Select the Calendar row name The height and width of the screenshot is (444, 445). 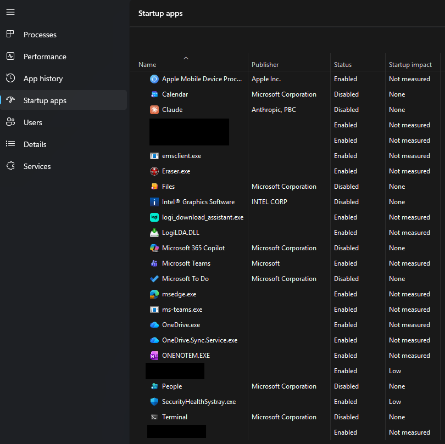coord(175,94)
